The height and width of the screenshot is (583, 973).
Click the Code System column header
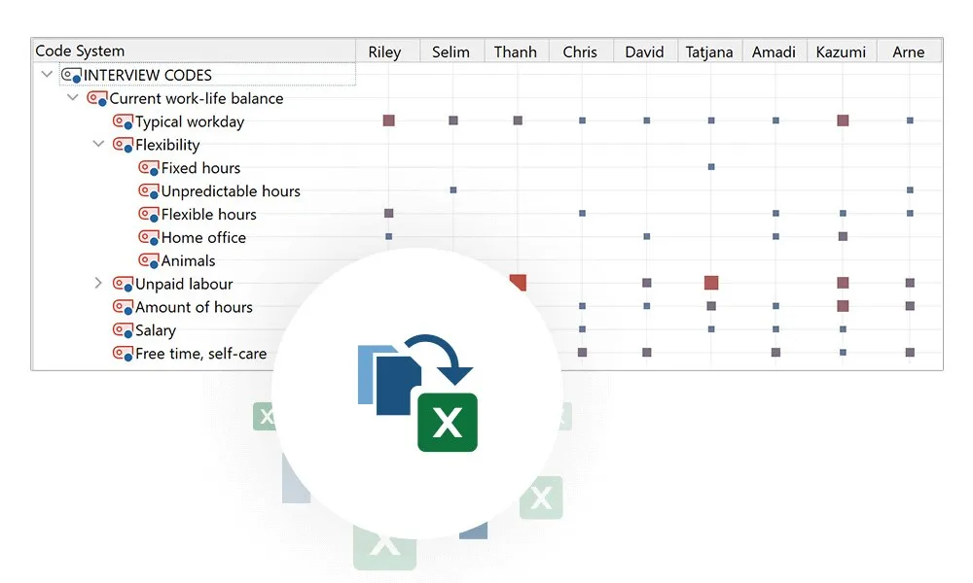(x=194, y=51)
